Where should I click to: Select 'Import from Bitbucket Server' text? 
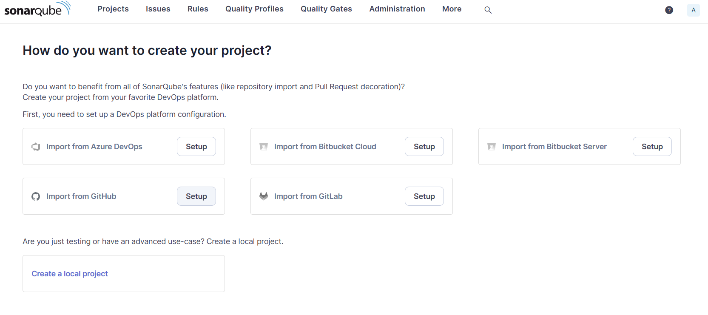point(554,147)
